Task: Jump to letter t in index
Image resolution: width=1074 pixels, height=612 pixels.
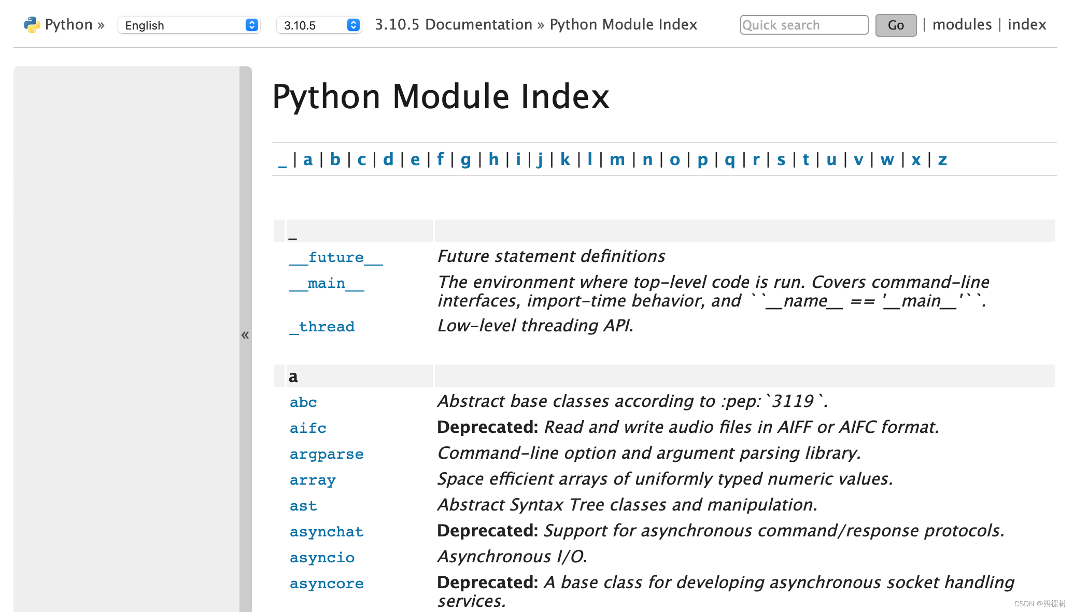Action: (x=806, y=159)
